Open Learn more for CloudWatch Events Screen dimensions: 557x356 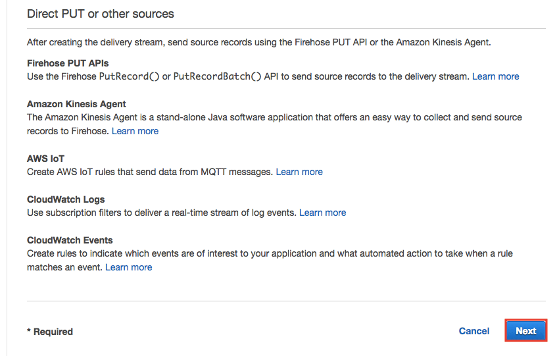click(x=128, y=267)
